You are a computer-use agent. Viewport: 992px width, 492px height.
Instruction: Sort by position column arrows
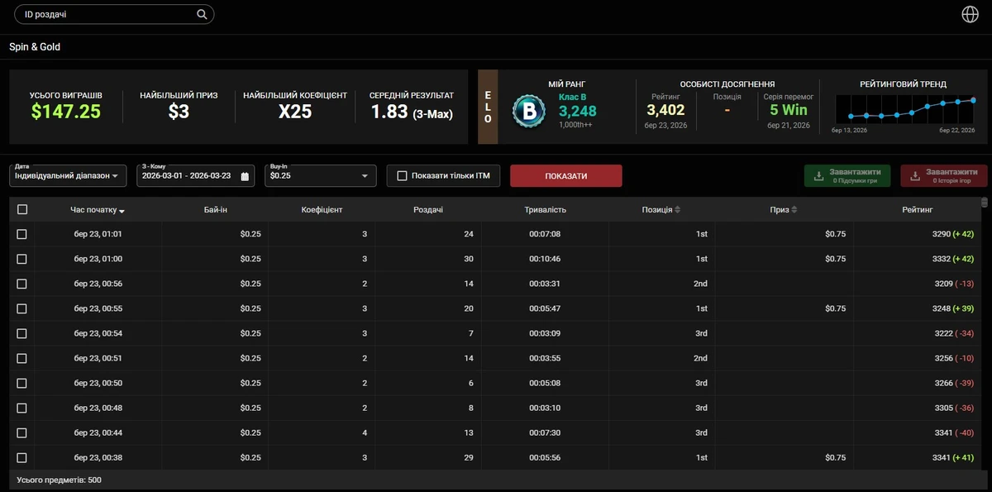tap(678, 210)
